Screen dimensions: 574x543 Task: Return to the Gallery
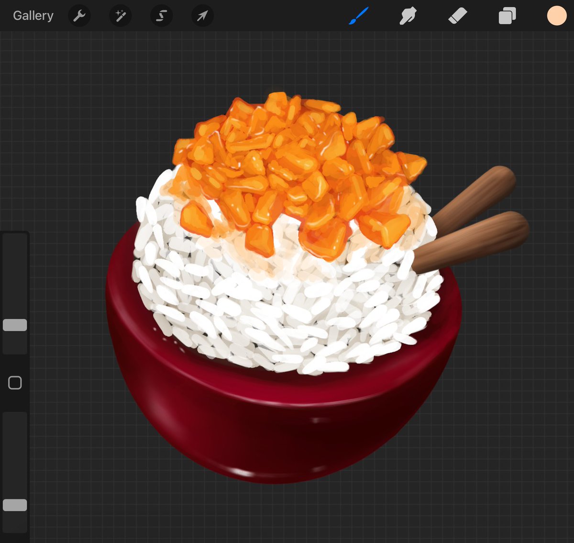click(x=33, y=16)
